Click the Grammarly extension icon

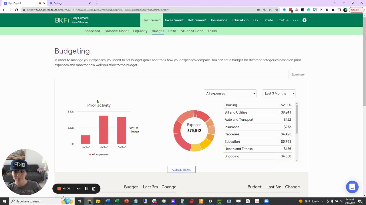coord(309,10)
